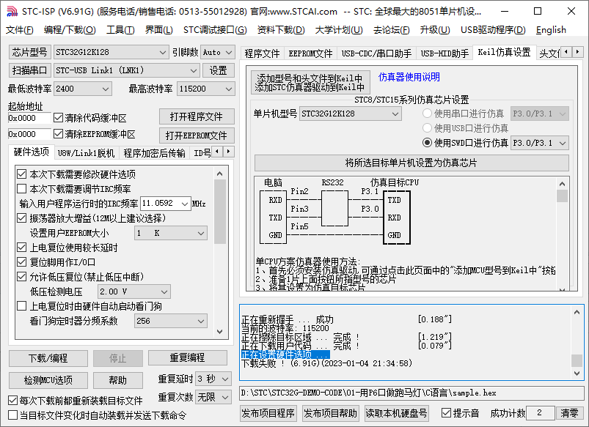Open the 最低波特率 2400 dropdown

click(82, 89)
